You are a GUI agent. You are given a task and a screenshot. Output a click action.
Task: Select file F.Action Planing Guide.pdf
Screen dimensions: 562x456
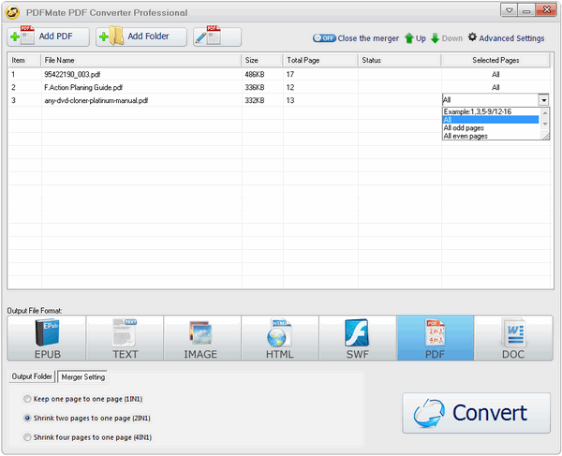(x=83, y=87)
